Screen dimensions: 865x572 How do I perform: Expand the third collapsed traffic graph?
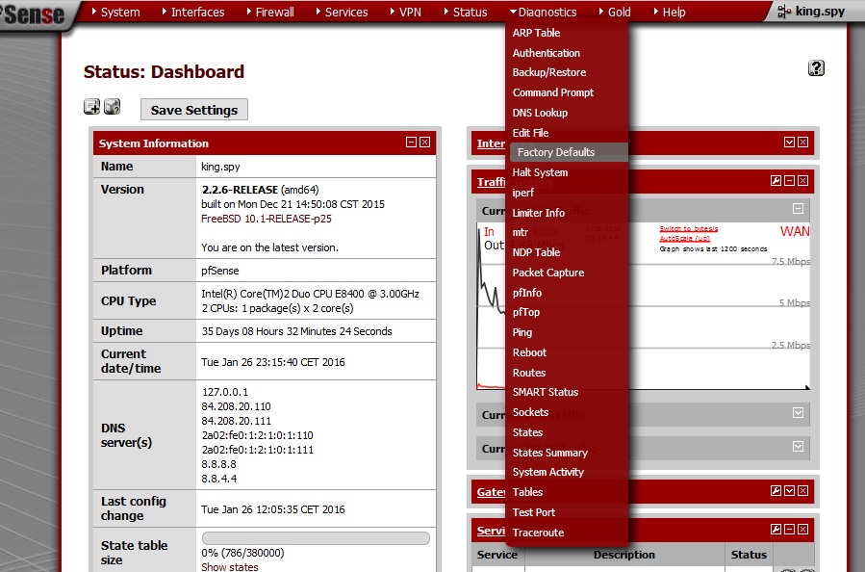pyautogui.click(x=798, y=447)
